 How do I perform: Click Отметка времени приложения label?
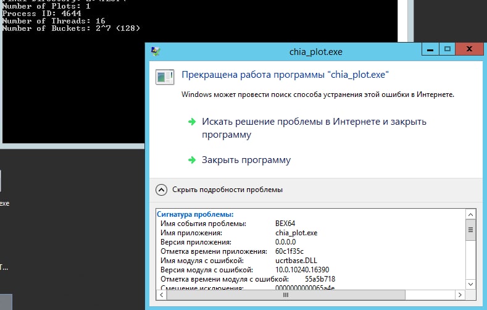click(214, 251)
